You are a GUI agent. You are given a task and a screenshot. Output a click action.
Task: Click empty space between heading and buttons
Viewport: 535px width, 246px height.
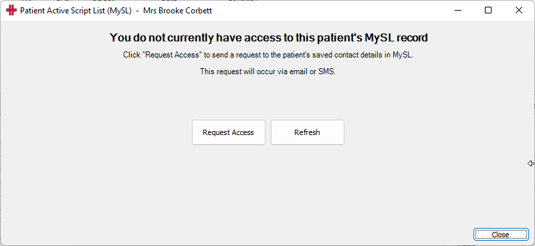tap(268, 97)
